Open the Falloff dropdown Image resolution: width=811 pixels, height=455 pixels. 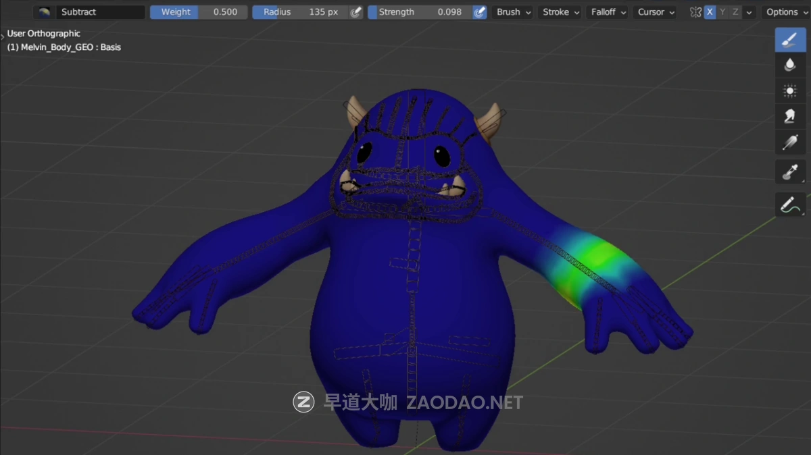[608, 12]
